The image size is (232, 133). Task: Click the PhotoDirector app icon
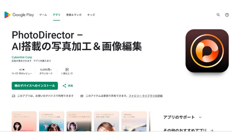(x=207, y=51)
